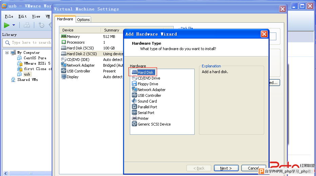Open the Edit menu
This screenshot has height=176, width=316.
[22, 17]
